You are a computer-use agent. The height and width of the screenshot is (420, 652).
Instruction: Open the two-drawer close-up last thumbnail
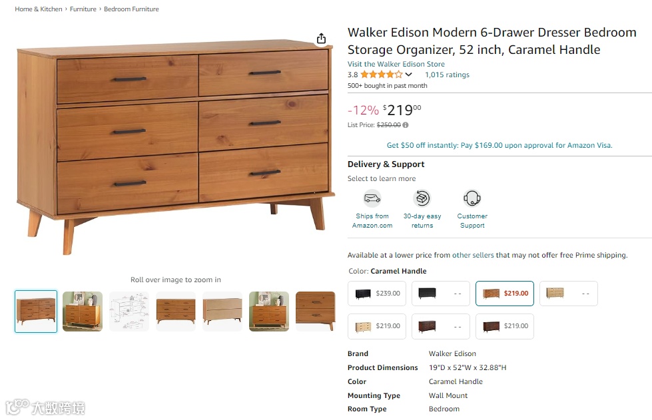click(x=316, y=312)
